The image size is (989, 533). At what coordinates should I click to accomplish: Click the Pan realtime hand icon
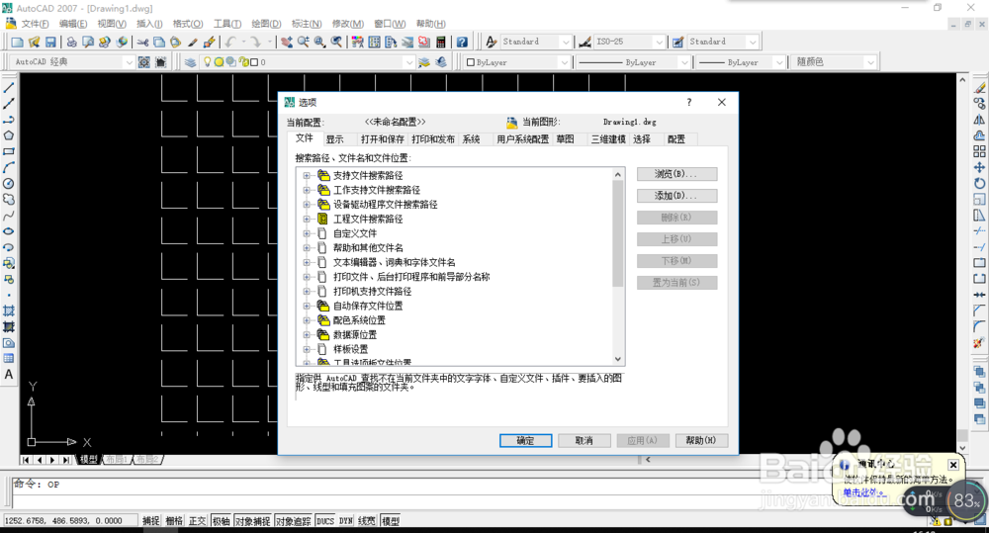click(x=287, y=42)
